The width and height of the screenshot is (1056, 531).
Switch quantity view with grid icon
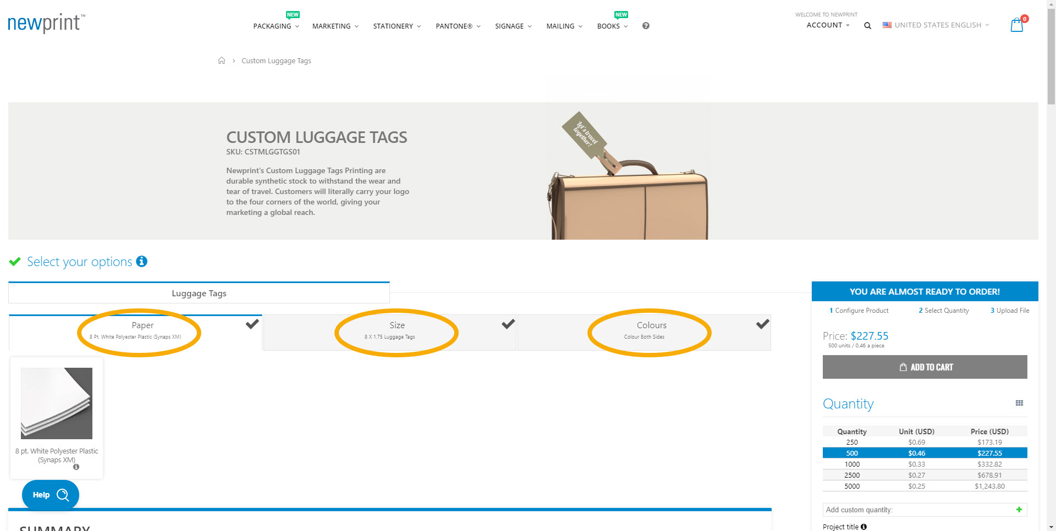click(x=1019, y=403)
